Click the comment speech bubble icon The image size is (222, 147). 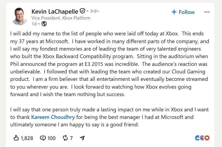[x=43, y=138]
